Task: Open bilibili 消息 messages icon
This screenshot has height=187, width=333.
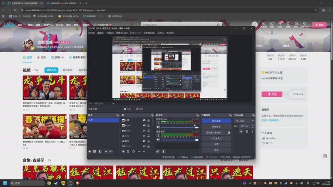Action: (272, 25)
